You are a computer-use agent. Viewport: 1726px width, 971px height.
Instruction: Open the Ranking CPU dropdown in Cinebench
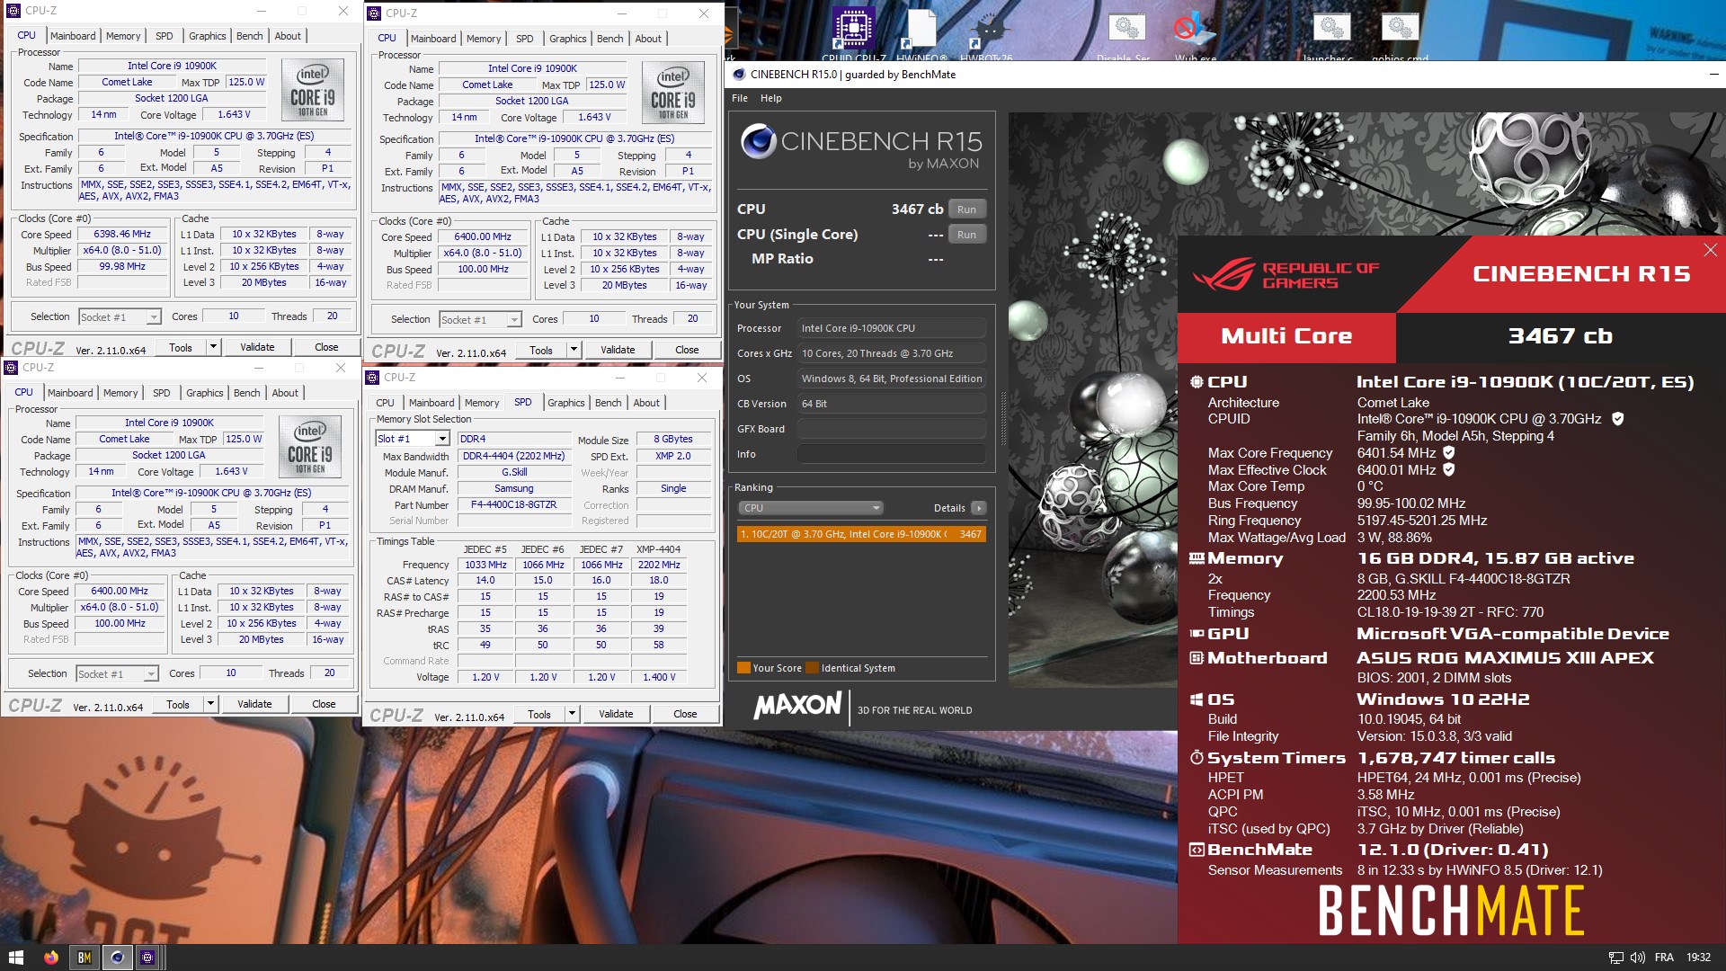(811, 508)
